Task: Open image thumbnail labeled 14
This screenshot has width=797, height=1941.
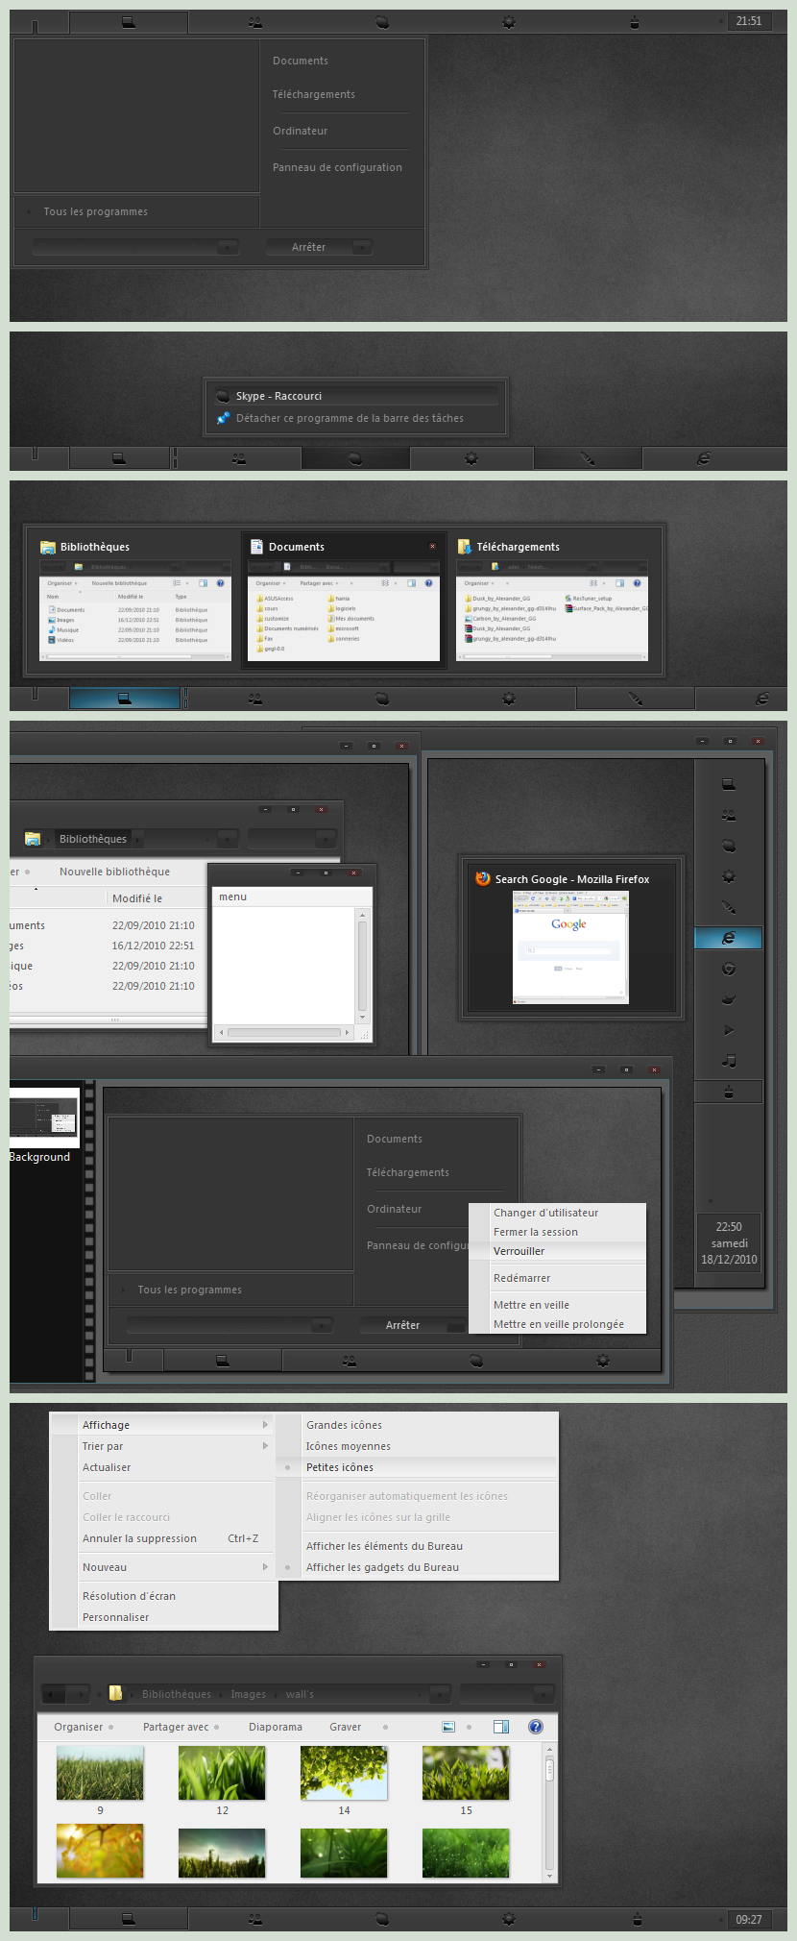Action: [x=344, y=1773]
